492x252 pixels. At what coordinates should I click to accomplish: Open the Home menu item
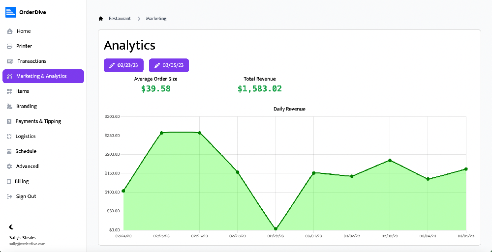[43, 31]
